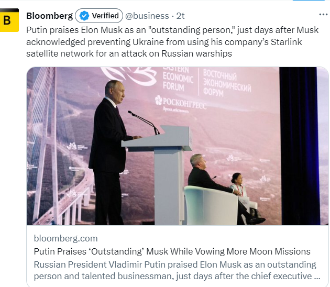Click the tweet text about Putin praising Musk
Viewport: 330px width, 287px height.
coord(172,41)
